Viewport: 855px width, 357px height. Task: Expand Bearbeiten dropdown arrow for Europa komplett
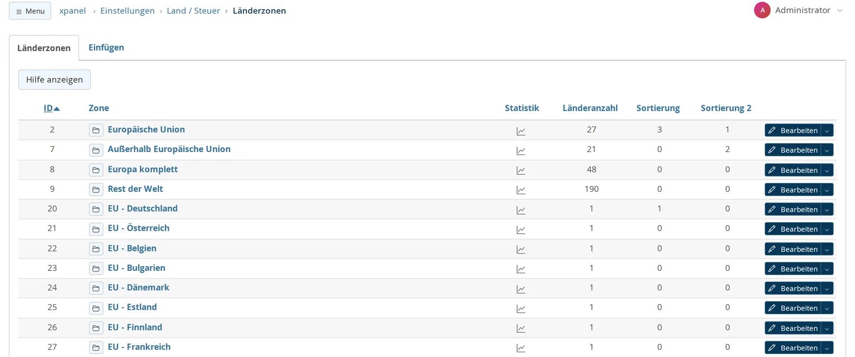click(827, 170)
